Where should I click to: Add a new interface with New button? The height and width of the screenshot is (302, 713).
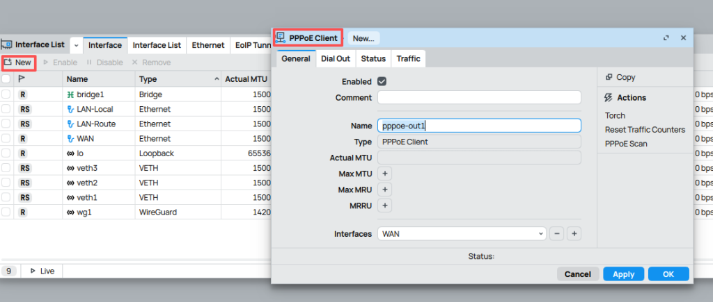coord(18,62)
